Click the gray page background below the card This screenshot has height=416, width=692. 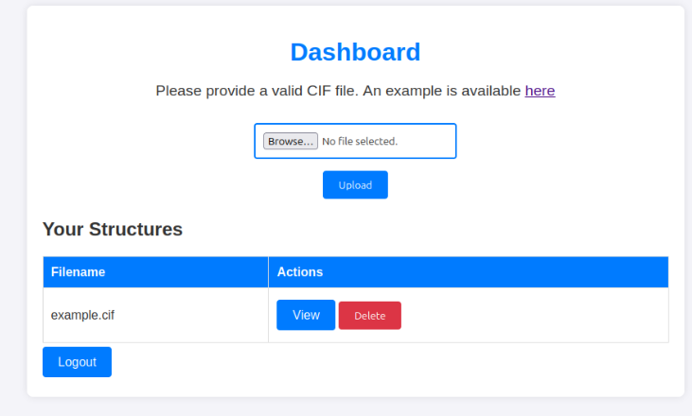[x=355, y=407]
